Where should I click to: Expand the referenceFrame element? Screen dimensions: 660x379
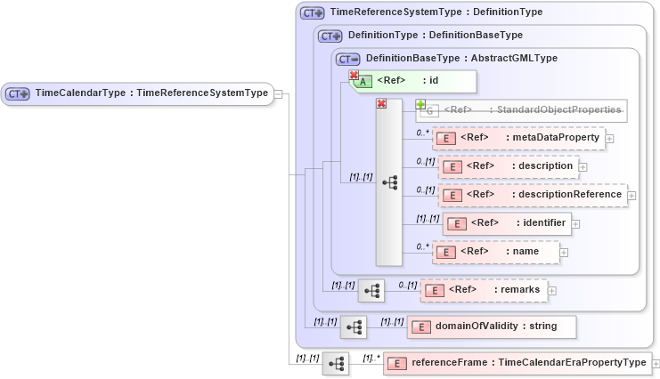tap(656, 364)
